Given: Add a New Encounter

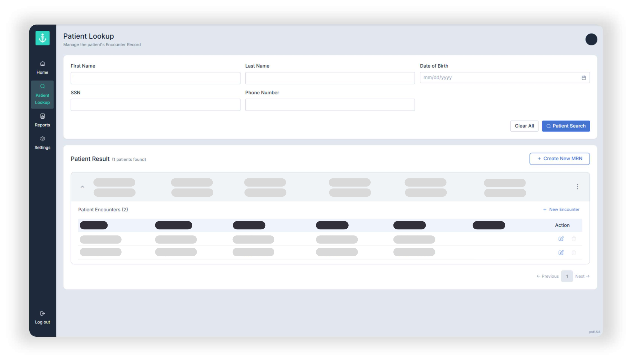Looking at the screenshot, I should 561,209.
